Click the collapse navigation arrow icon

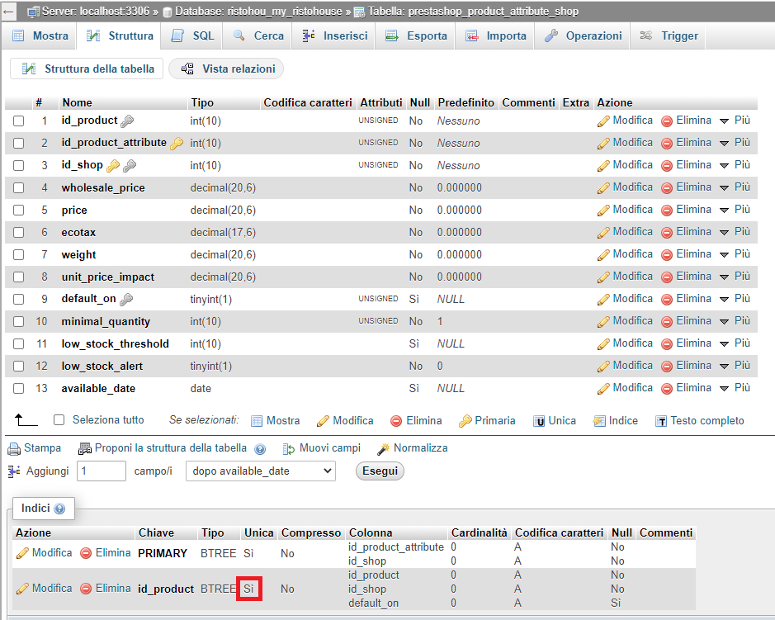[x=8, y=12]
